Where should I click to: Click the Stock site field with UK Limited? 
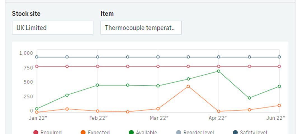52,28
